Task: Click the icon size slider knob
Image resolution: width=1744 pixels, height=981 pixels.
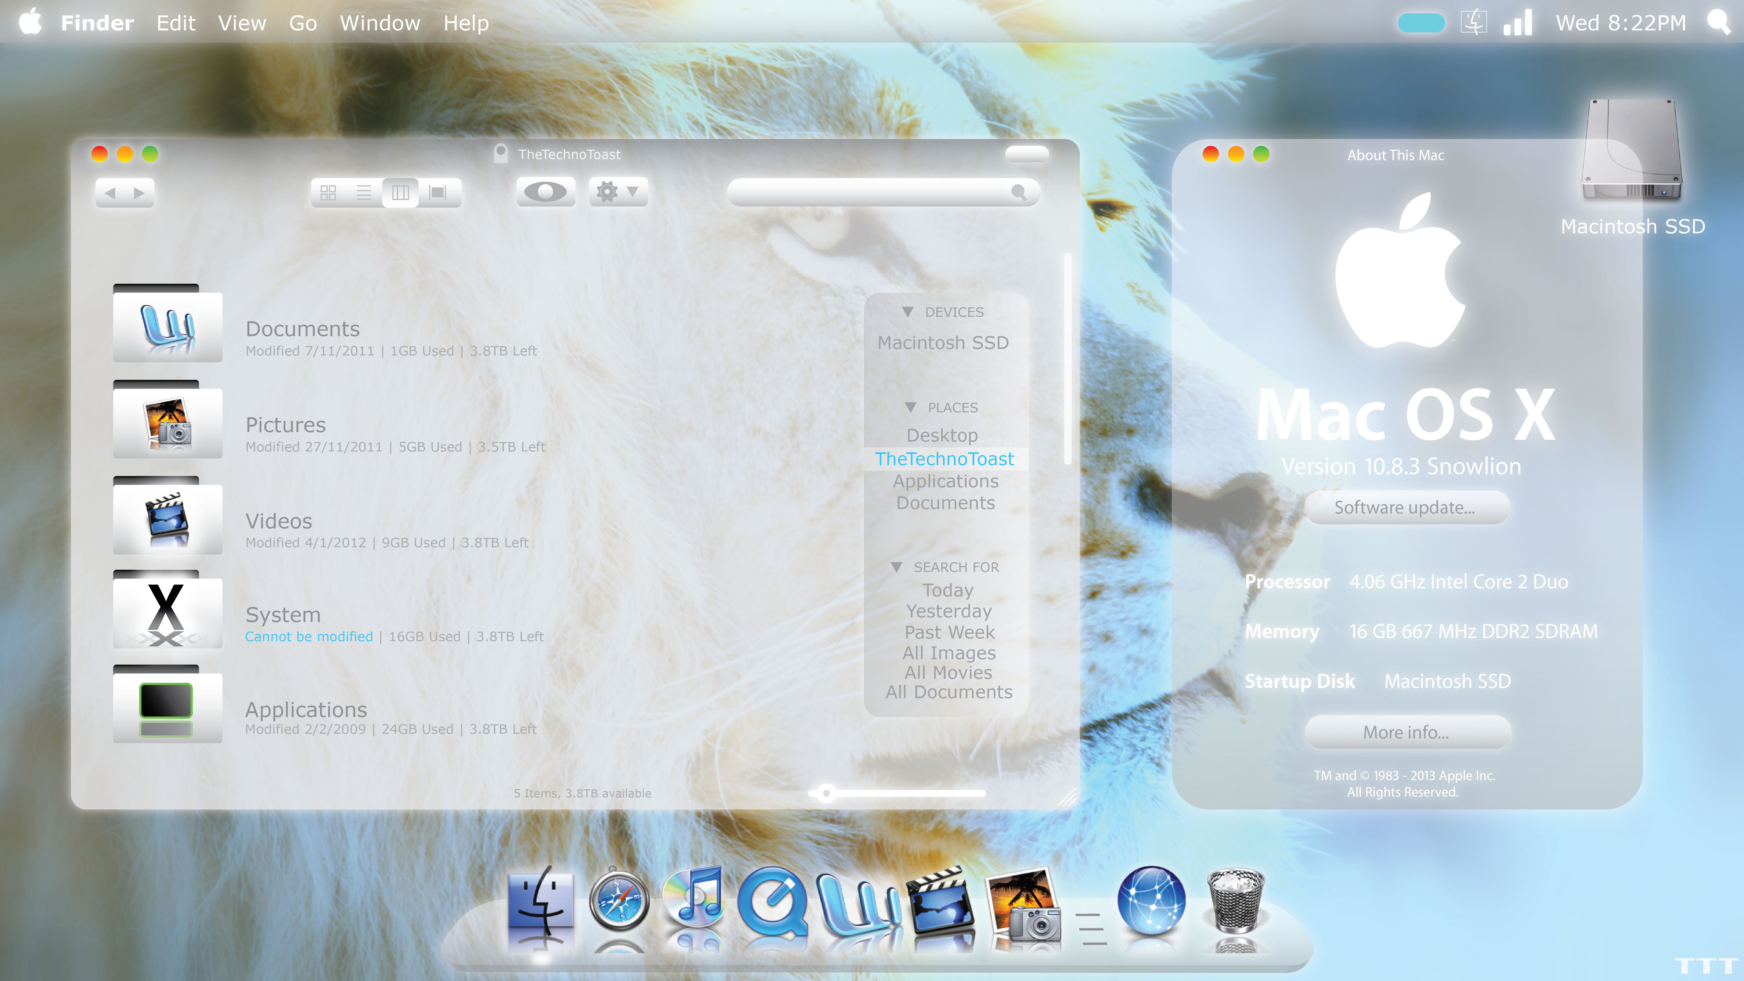Action: pyautogui.click(x=826, y=793)
